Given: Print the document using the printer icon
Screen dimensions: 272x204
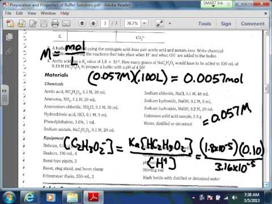Looking at the screenshot, I should 55,24.
